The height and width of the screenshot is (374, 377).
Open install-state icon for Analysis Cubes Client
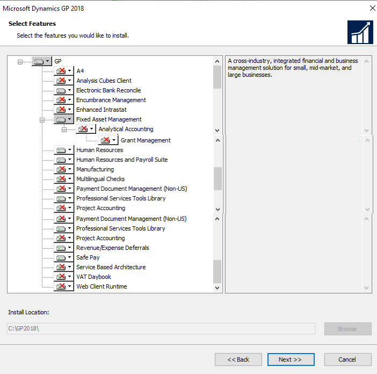point(63,81)
